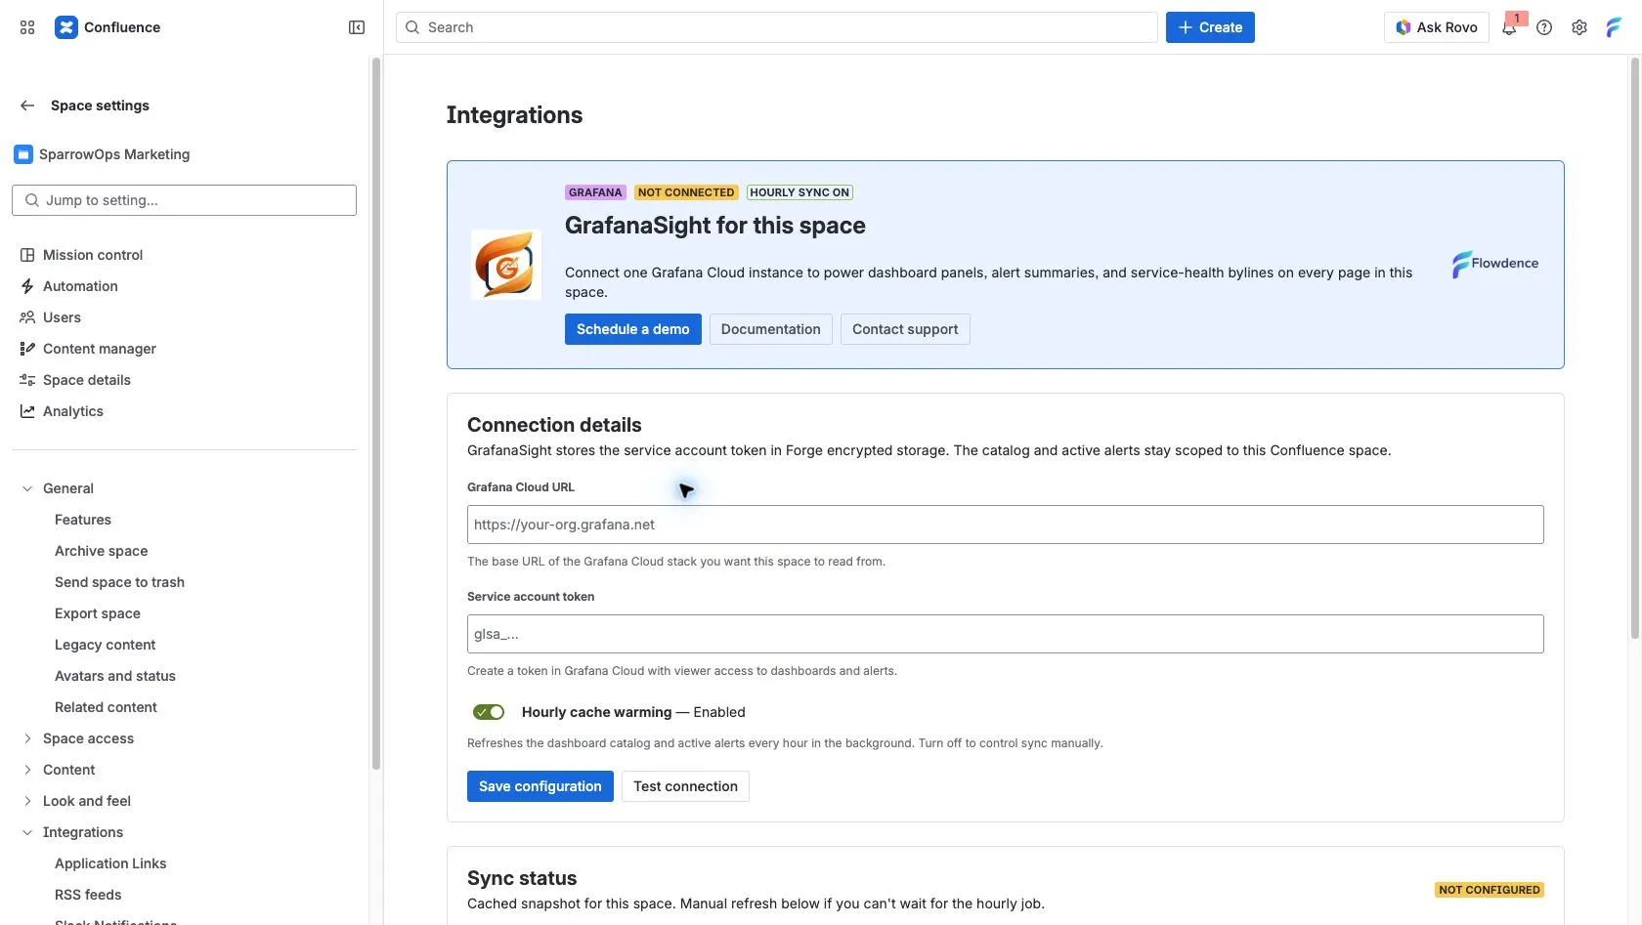Click the HOURLY SYNC ON badge
Viewport: 1642px width, 925px height.
tap(799, 192)
